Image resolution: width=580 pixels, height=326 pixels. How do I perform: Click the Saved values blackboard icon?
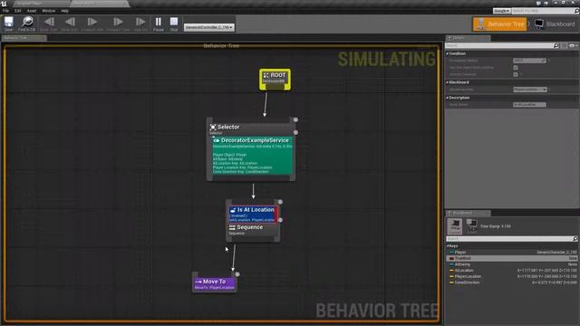[471, 226]
